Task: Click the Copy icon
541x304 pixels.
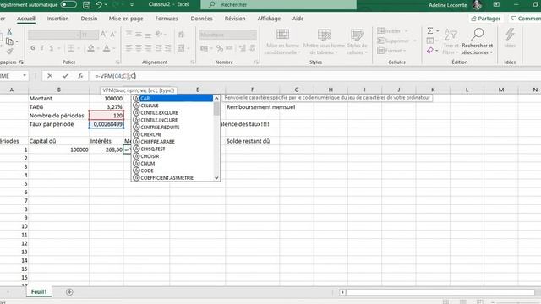Action: (x=9, y=41)
